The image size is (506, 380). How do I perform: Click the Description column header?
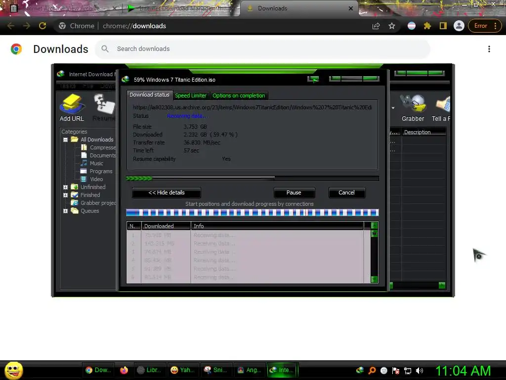424,132
